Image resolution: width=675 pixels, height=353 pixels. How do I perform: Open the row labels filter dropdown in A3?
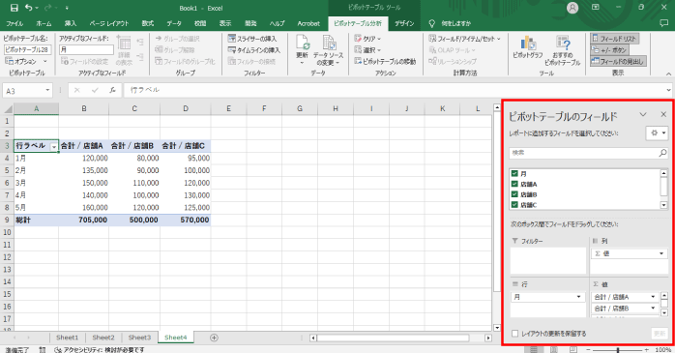(x=54, y=146)
